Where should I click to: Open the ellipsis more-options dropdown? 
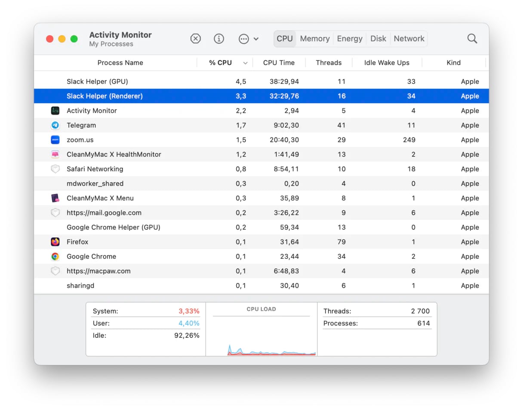(x=248, y=39)
